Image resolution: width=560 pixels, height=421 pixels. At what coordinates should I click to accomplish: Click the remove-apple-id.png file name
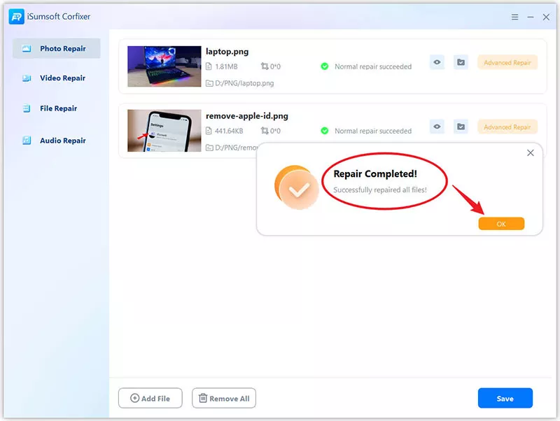247,116
